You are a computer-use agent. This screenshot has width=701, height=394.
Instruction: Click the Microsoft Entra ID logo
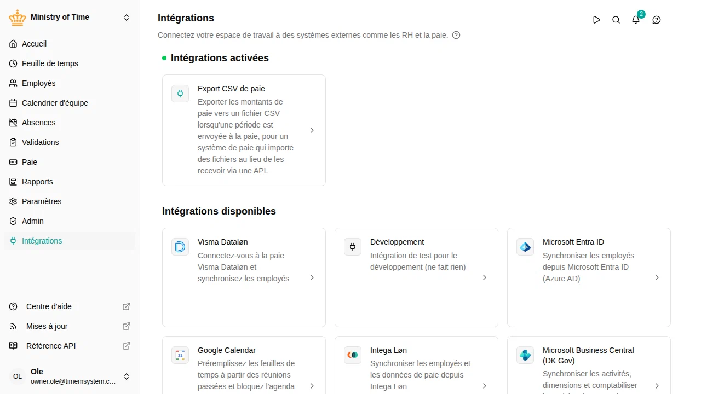(x=525, y=247)
